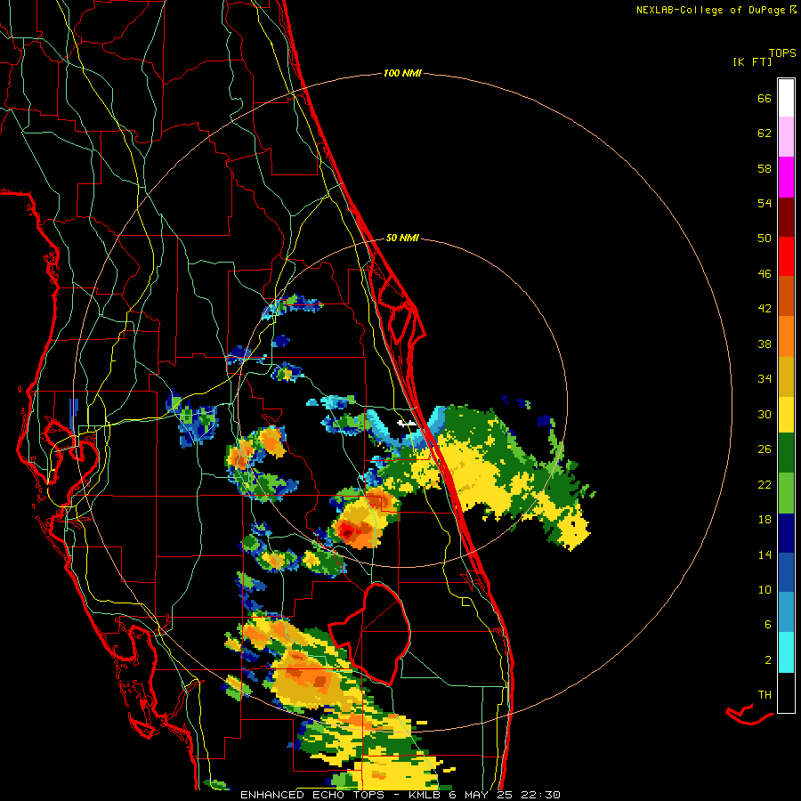Click the 38 legend value
Image resolution: width=801 pixels, height=801 pixels.
pyautogui.click(x=765, y=344)
